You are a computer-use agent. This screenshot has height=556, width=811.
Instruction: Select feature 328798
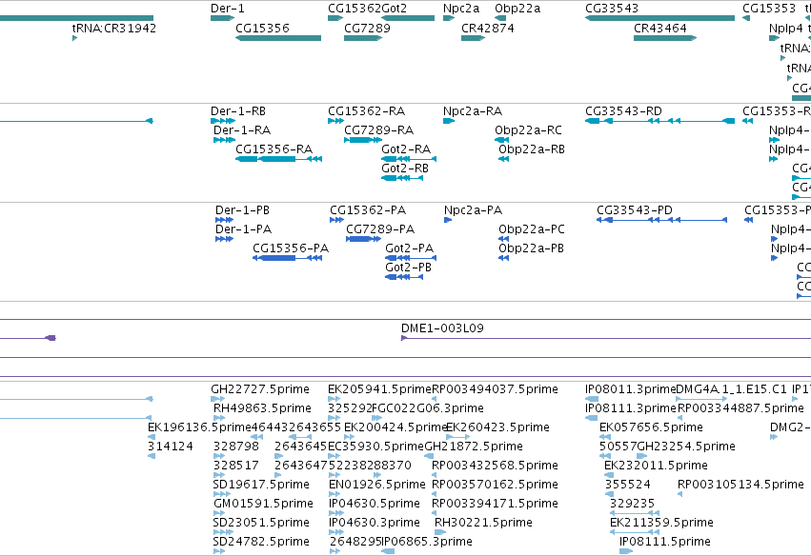click(219, 456)
